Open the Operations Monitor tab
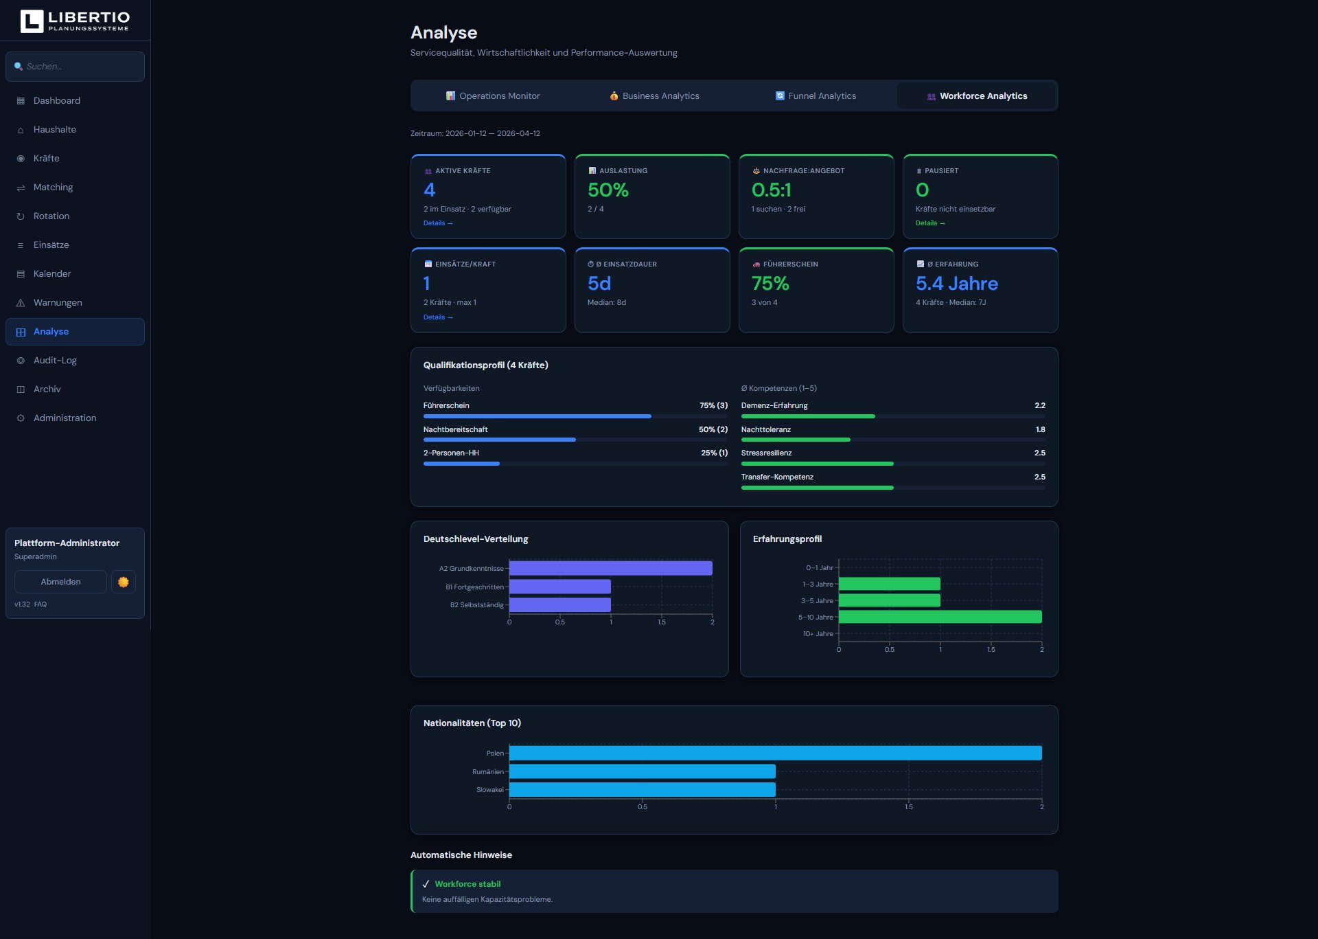The width and height of the screenshot is (1318, 939). (494, 95)
